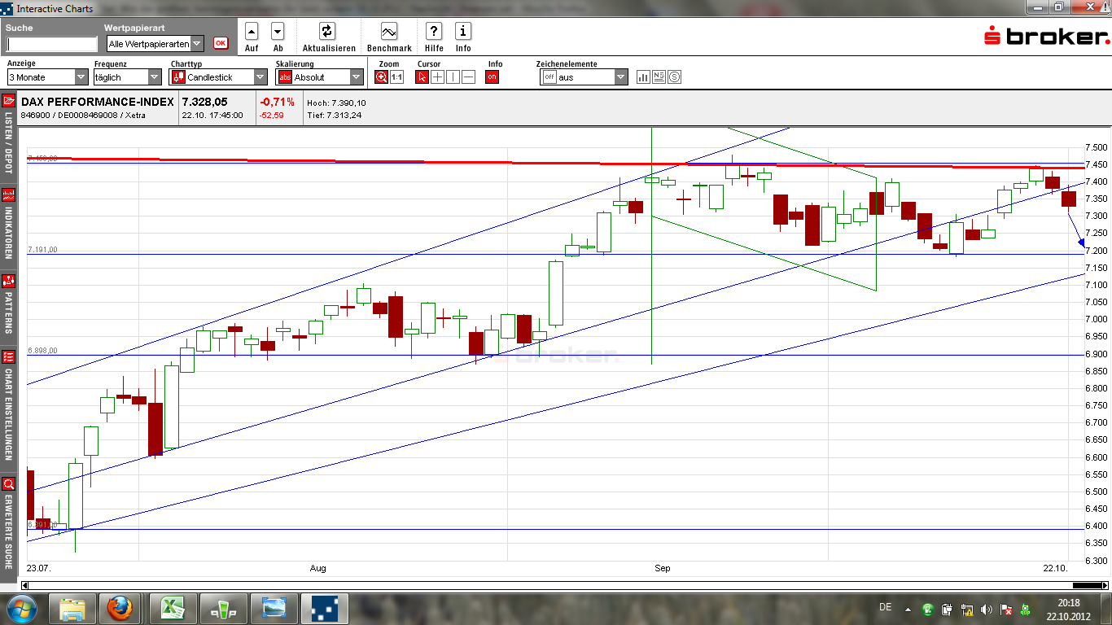
Task: Show hidden system tray icons
Action: tap(908, 609)
